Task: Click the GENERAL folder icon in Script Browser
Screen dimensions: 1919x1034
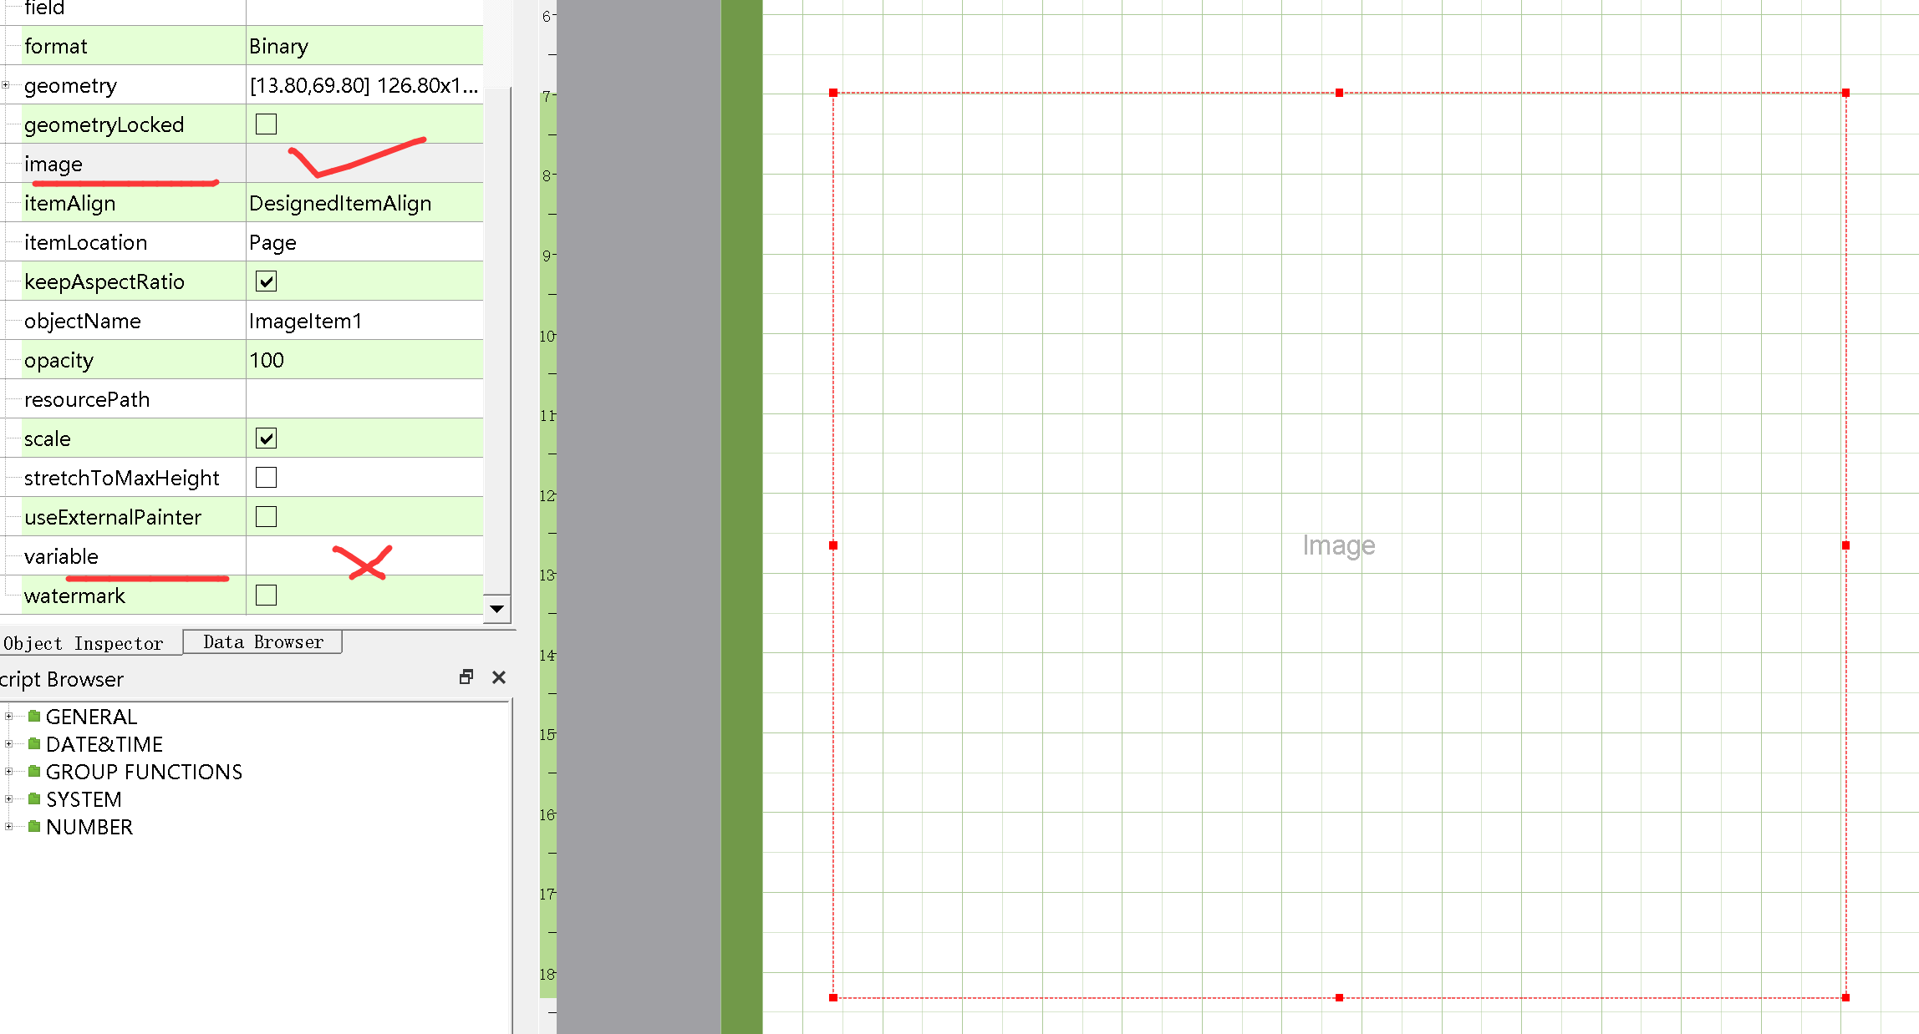Action: pyautogui.click(x=33, y=716)
